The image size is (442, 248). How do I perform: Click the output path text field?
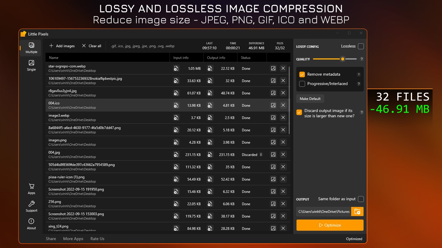324,211
